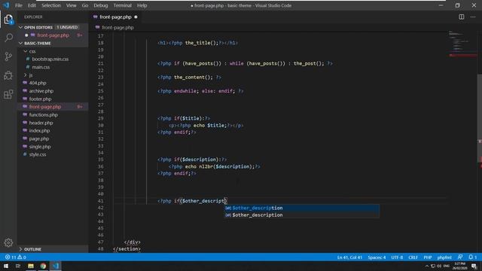Open archive.php file
Screen dimensions: 482x271
tap(41, 91)
